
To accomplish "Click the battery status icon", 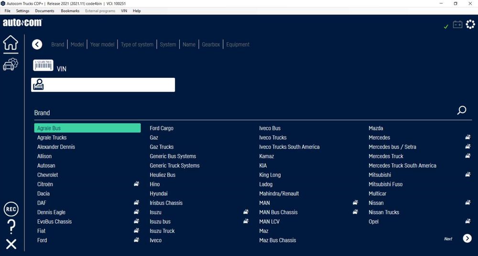I will tap(457, 24).
